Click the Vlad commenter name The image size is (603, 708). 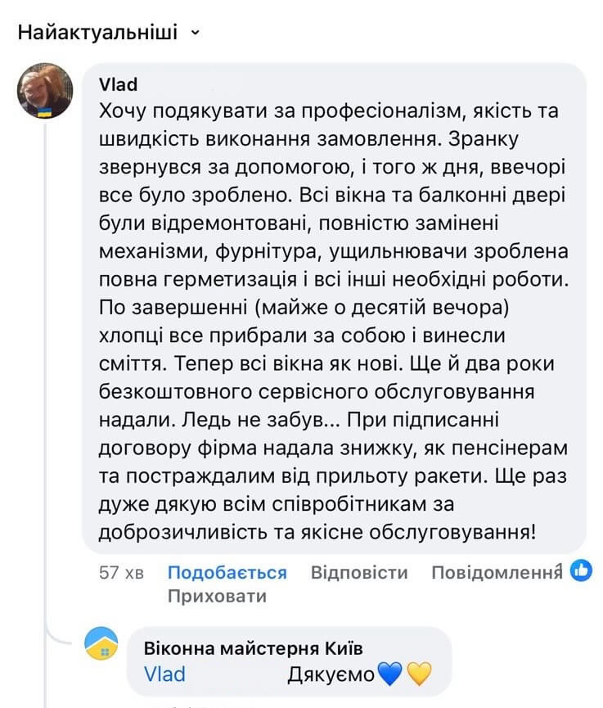tap(119, 84)
